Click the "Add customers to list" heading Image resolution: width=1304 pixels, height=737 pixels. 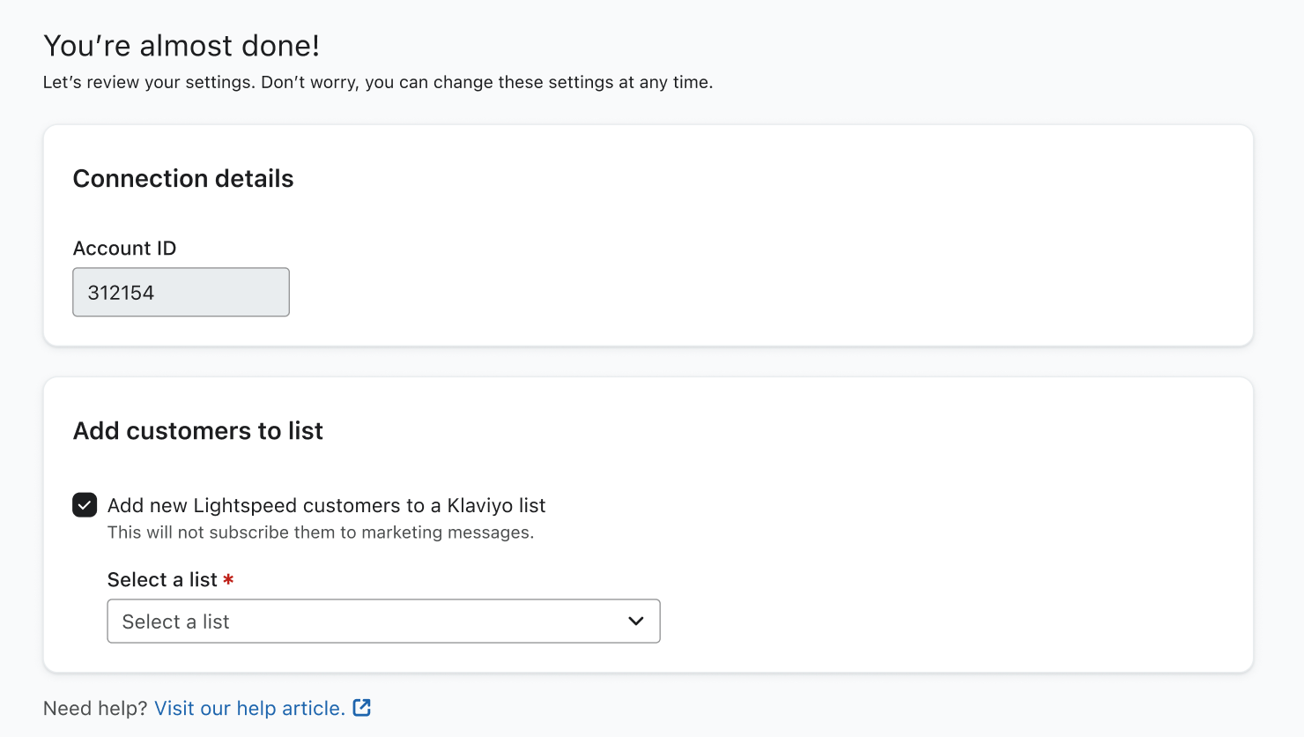198,431
